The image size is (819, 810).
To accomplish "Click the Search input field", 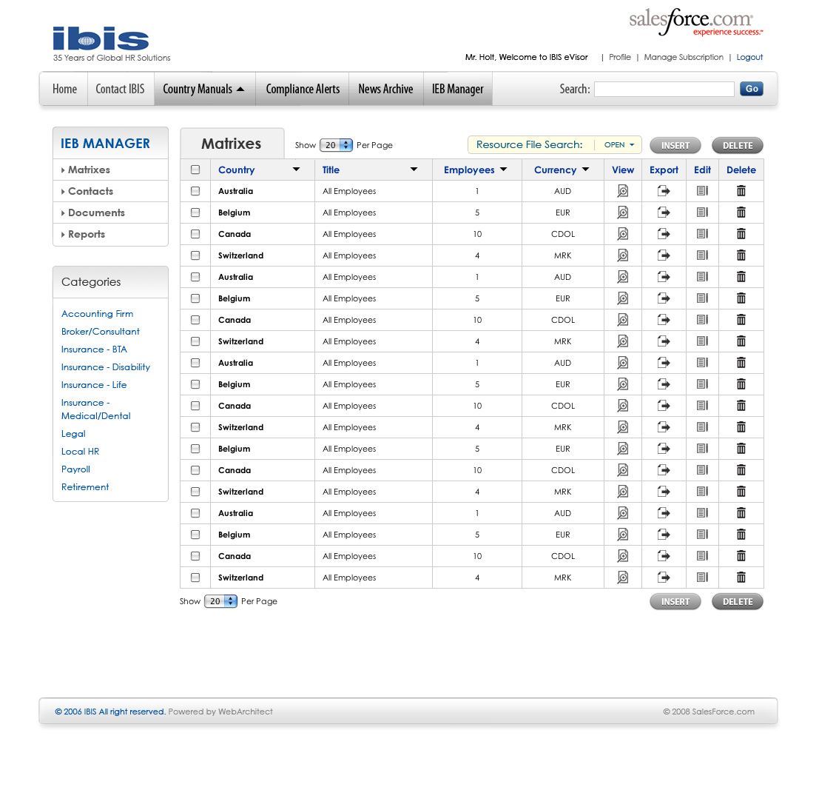I will tap(664, 89).
